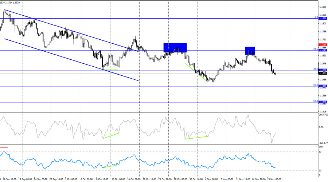Click the 100 value on RSI scale
The width and height of the screenshot is (328, 182).
click(x=321, y=147)
